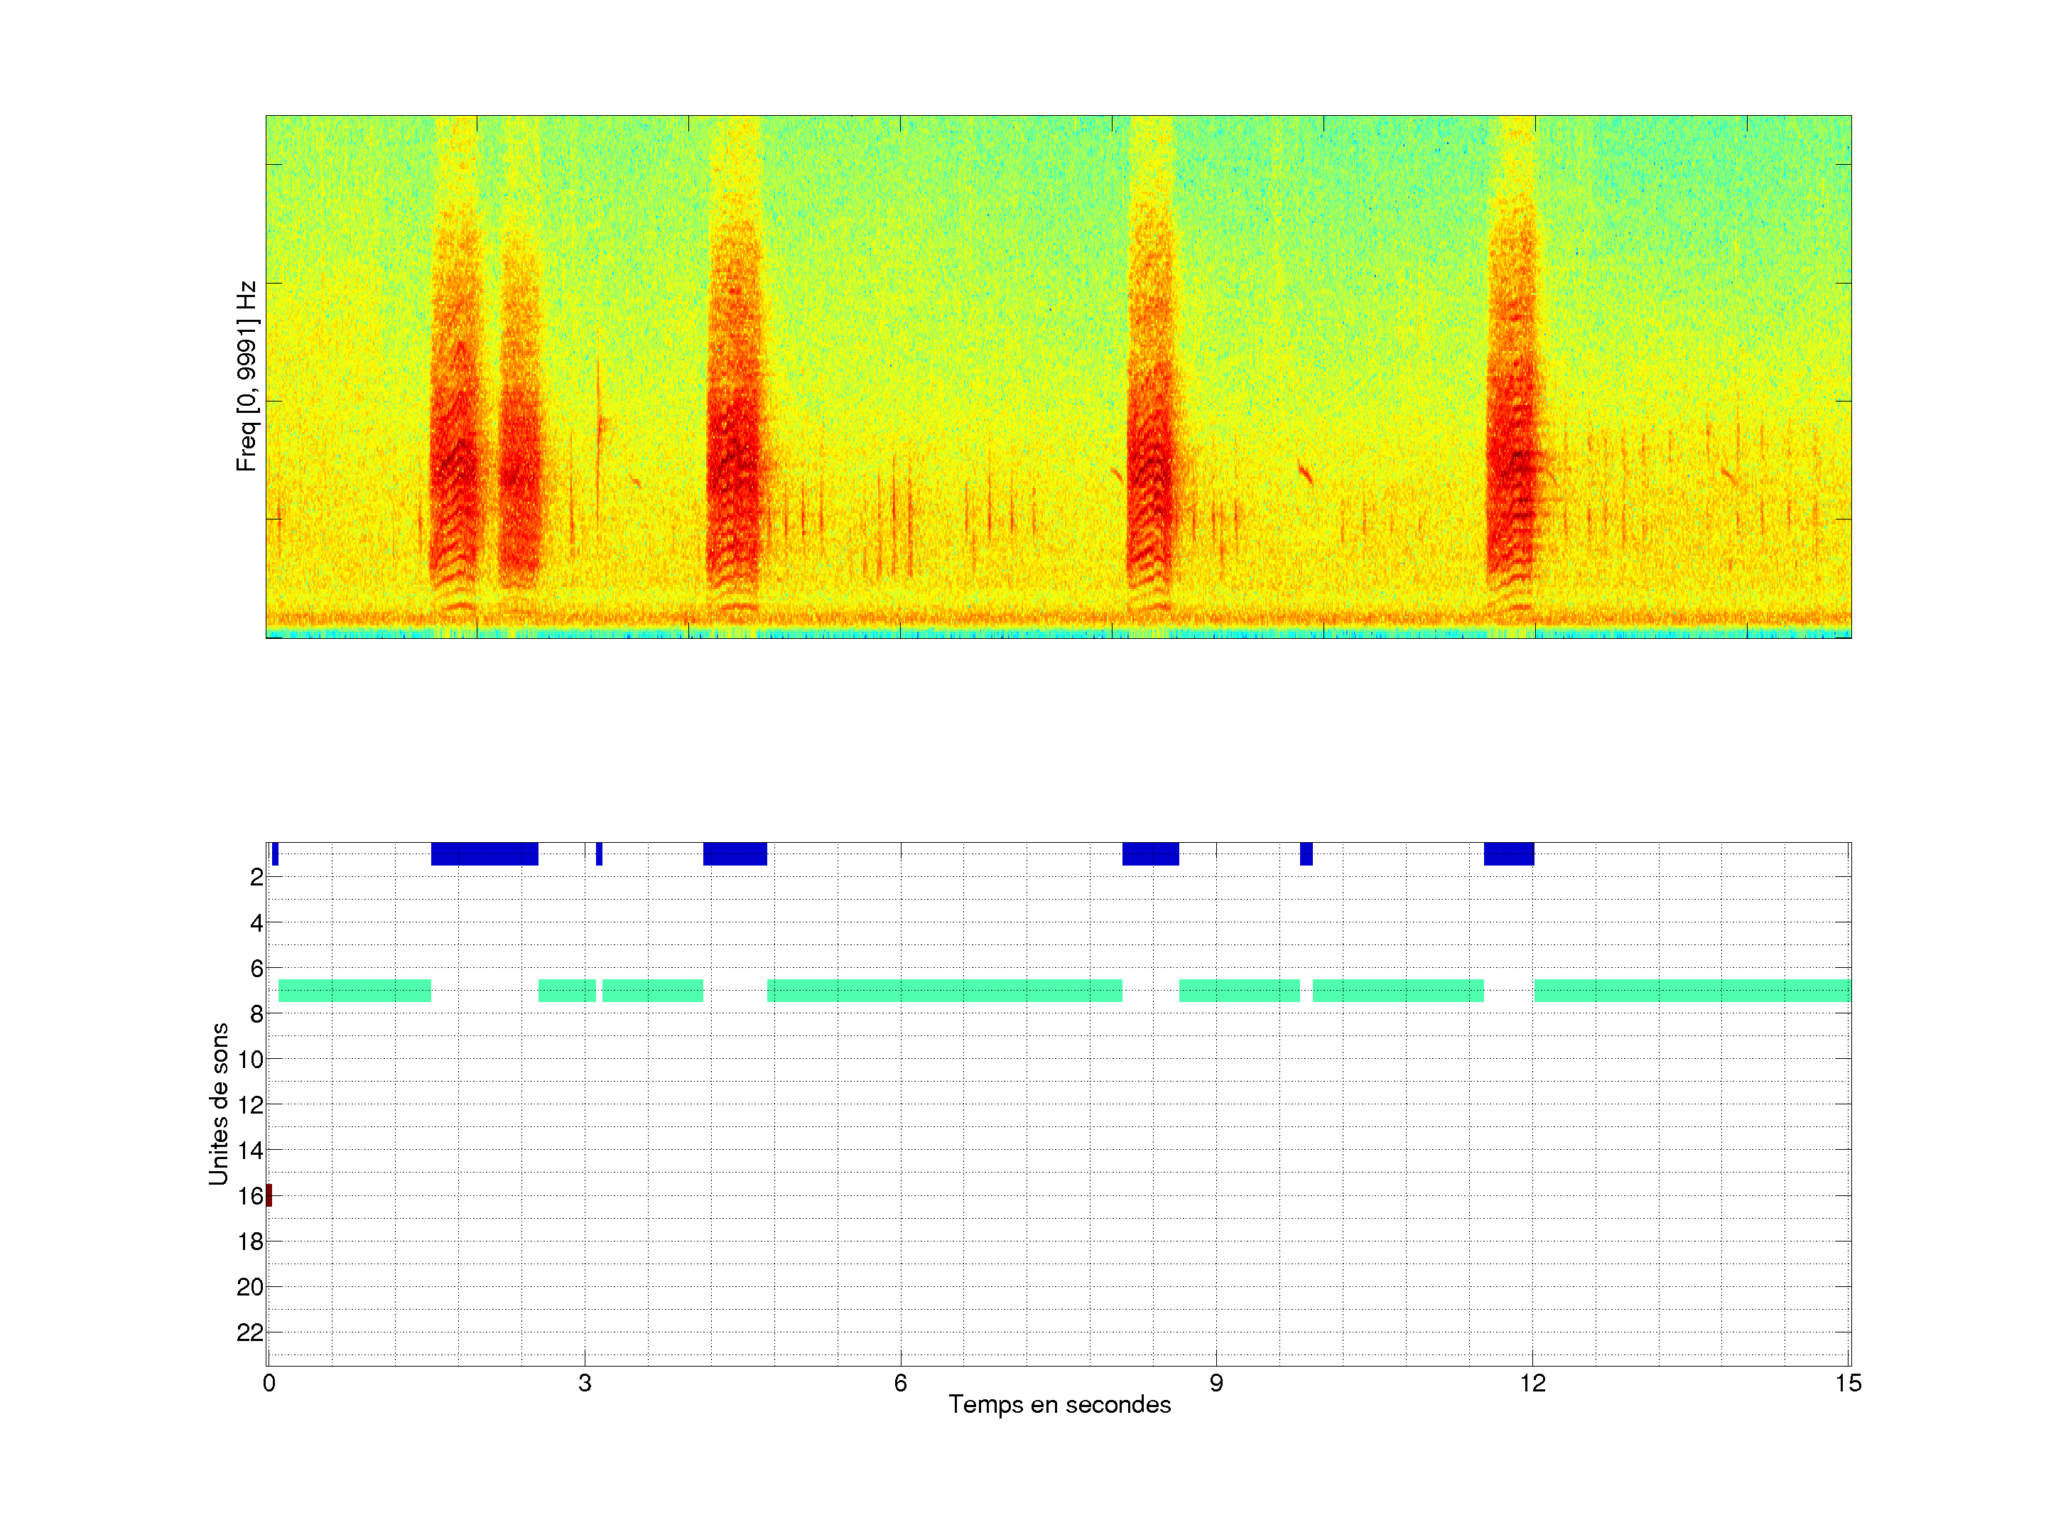Click the 'Temps en secondes' axis label
The height and width of the screenshot is (1535, 2046).
click(x=1059, y=1404)
